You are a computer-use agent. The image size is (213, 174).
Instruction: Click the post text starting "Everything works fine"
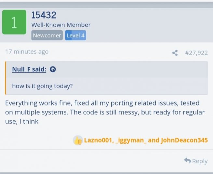coord(105,112)
